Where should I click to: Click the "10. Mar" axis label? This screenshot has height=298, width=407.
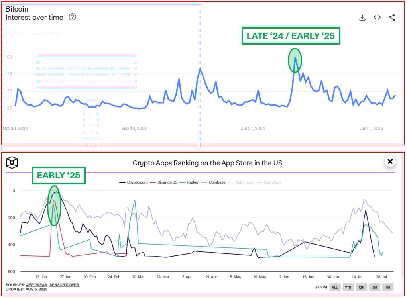[138, 277]
